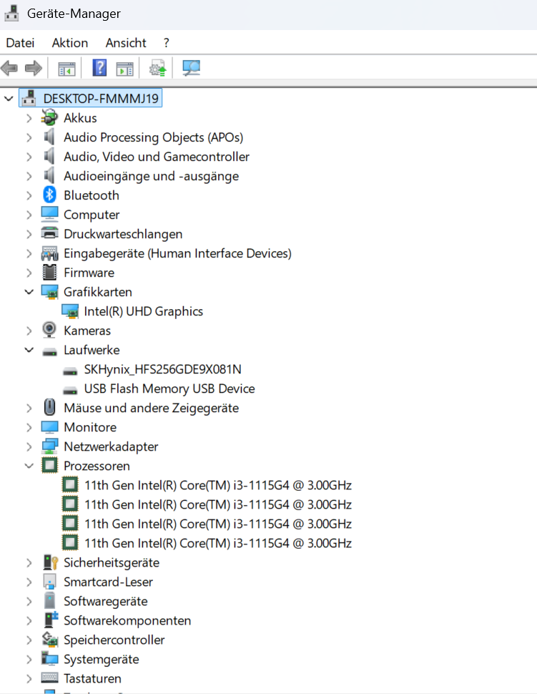This screenshot has height=694, width=537.
Task: Collapse the Laufwerke category
Action: 29,350
